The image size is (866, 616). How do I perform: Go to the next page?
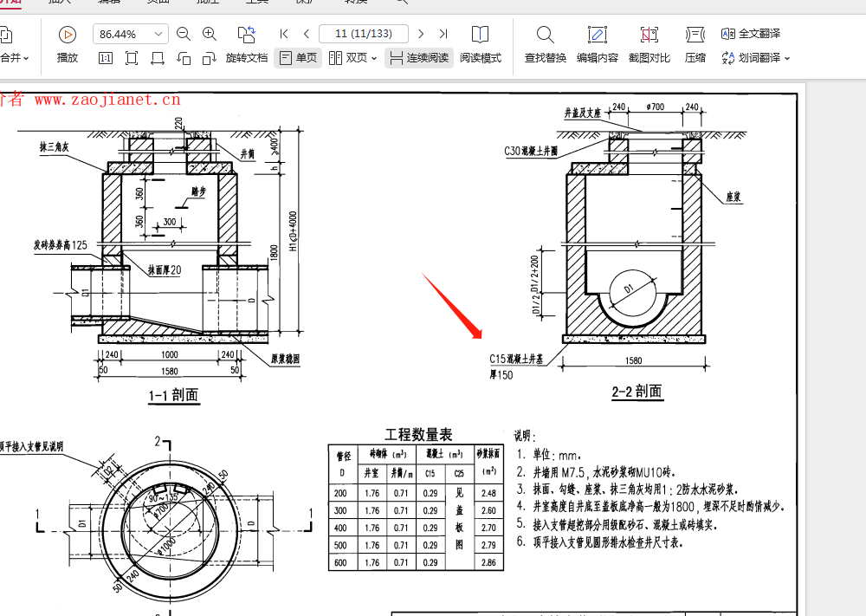[x=421, y=35]
